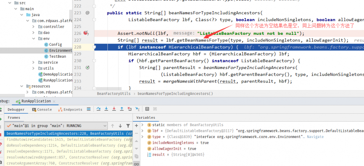Click the Step Out debugger icon
This screenshot has height=166, width=364.
click(122, 109)
